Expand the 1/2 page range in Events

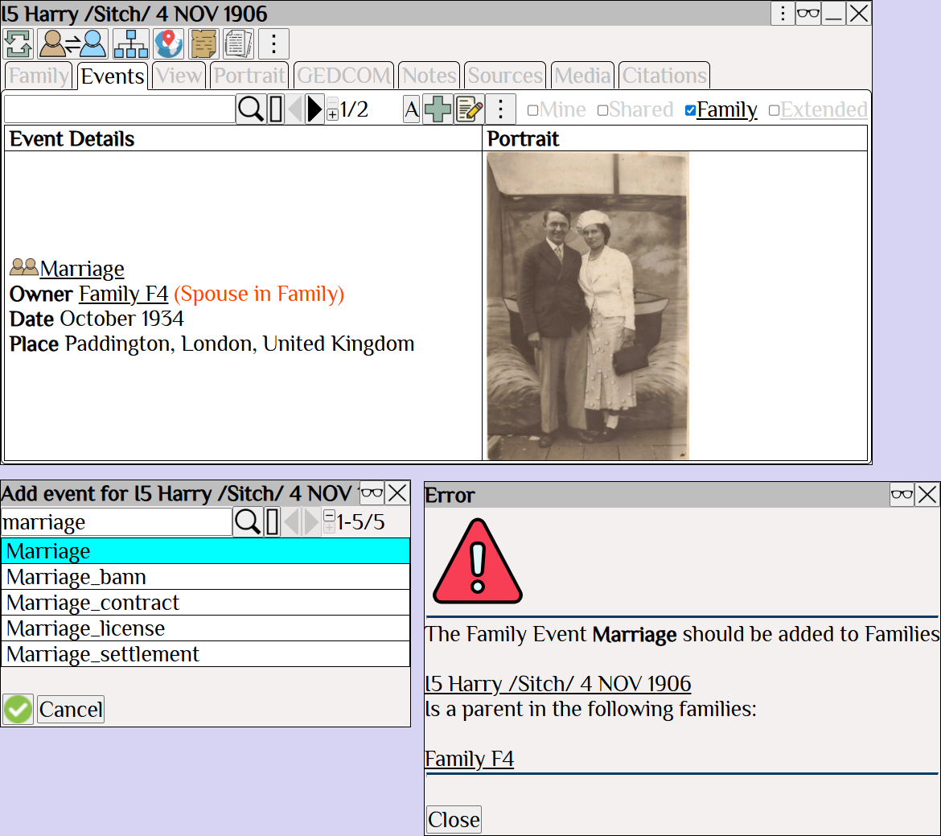point(332,114)
